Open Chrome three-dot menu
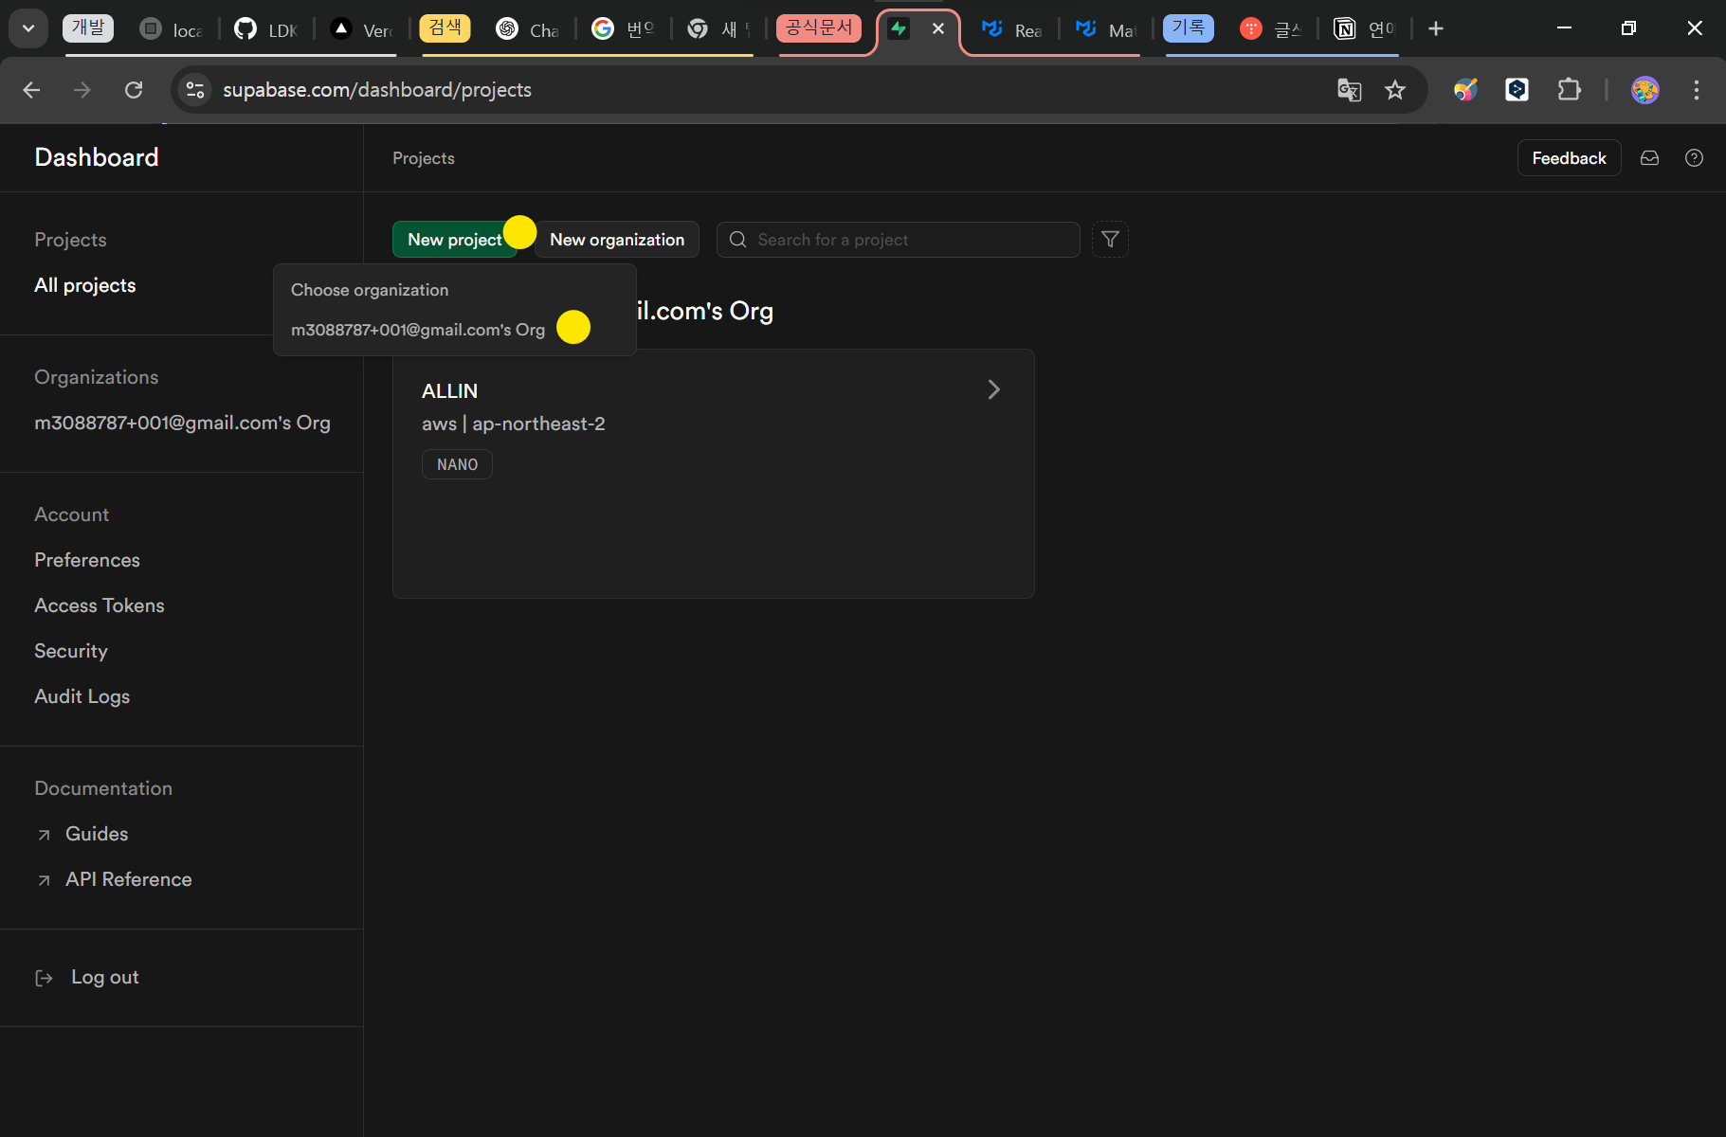 1697,90
